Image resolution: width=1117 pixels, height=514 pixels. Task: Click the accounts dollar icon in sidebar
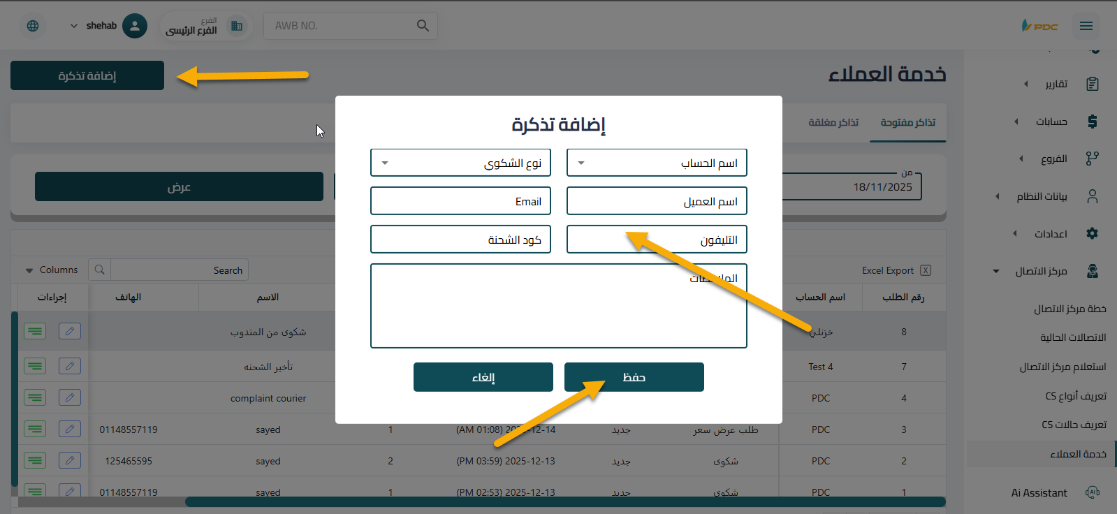click(x=1093, y=122)
